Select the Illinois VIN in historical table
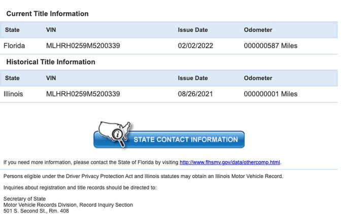 pyautogui.click(x=83, y=94)
